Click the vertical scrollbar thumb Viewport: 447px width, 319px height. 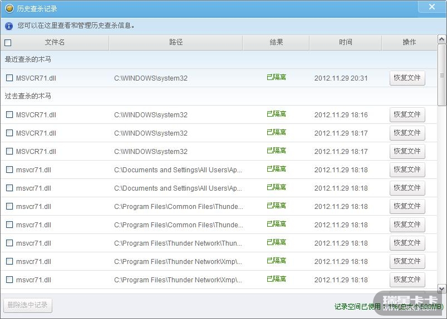click(441, 75)
